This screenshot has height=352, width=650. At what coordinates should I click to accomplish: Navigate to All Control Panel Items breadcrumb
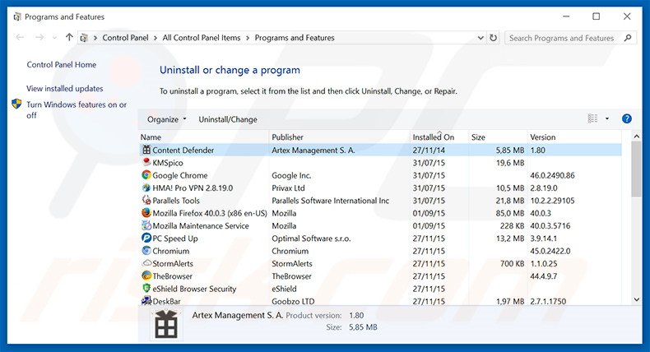(202, 38)
